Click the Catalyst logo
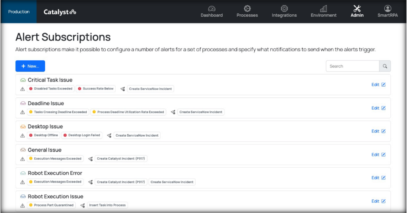 (60, 12)
